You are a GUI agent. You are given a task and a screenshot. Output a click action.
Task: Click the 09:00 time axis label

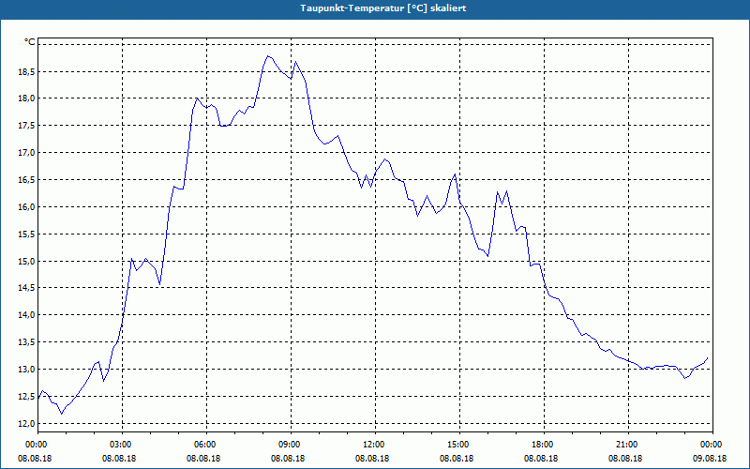point(291,445)
